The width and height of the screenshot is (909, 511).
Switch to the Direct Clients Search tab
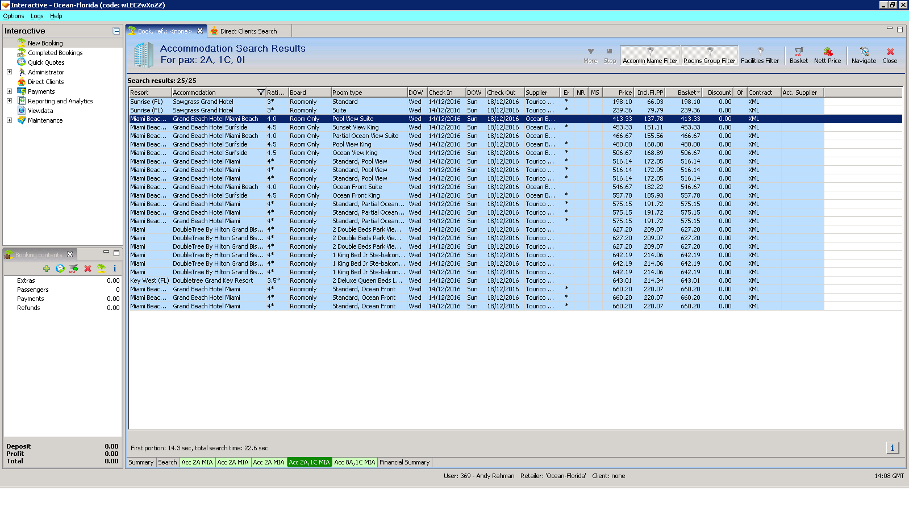click(x=248, y=31)
